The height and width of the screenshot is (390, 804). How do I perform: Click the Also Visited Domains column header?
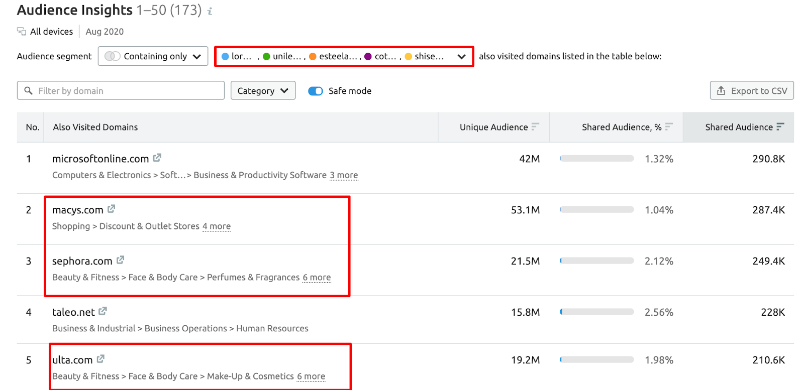[x=95, y=127]
